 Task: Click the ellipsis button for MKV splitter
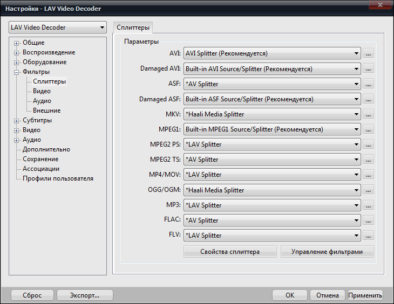click(369, 114)
